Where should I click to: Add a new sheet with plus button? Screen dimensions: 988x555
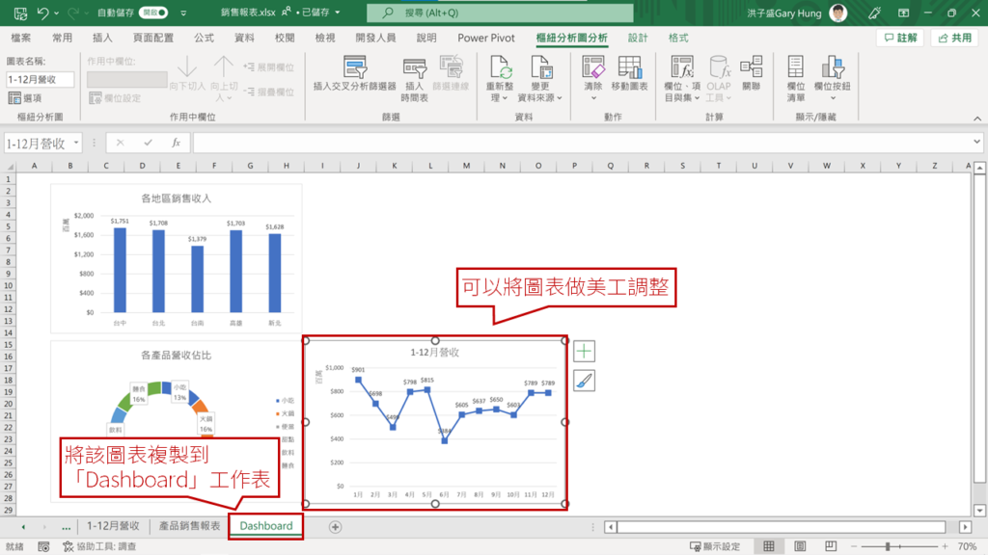[335, 527]
